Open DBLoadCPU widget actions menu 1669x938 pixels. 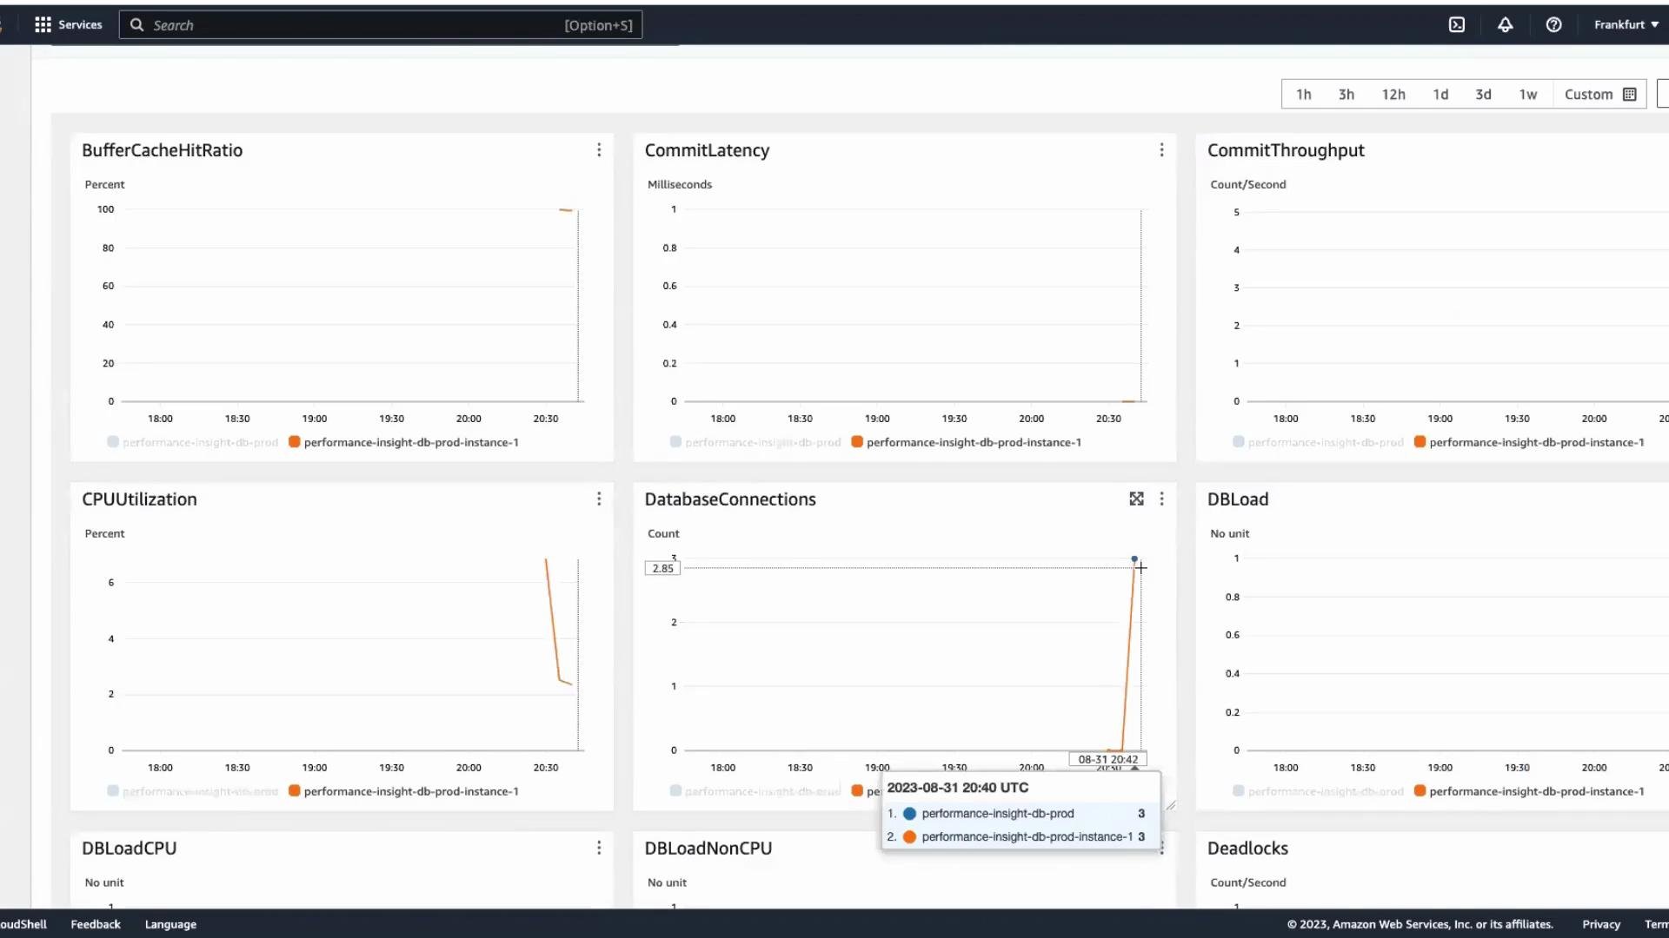[599, 848]
